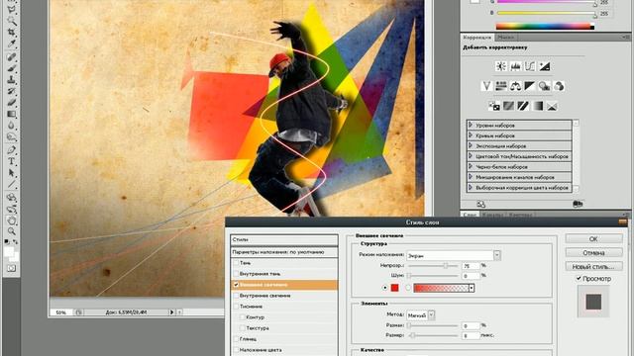Select the Quick Selection tool

(12, 20)
